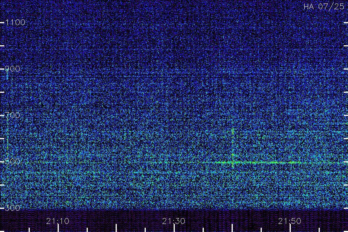The width and height of the screenshot is (348, 232).
Task: Click the 1100 frequency axis label
Action: coord(15,22)
